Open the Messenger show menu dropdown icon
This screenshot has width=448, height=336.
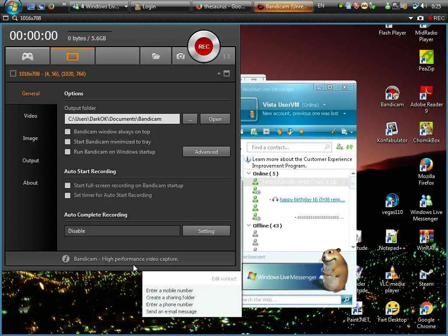346,132
